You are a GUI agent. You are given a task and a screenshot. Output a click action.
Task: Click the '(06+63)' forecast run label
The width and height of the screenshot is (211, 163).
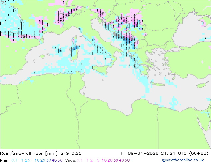(x=199, y=153)
